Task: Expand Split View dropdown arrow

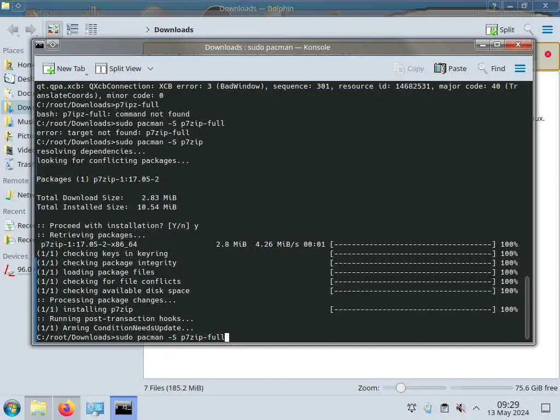Action: pyautogui.click(x=150, y=68)
